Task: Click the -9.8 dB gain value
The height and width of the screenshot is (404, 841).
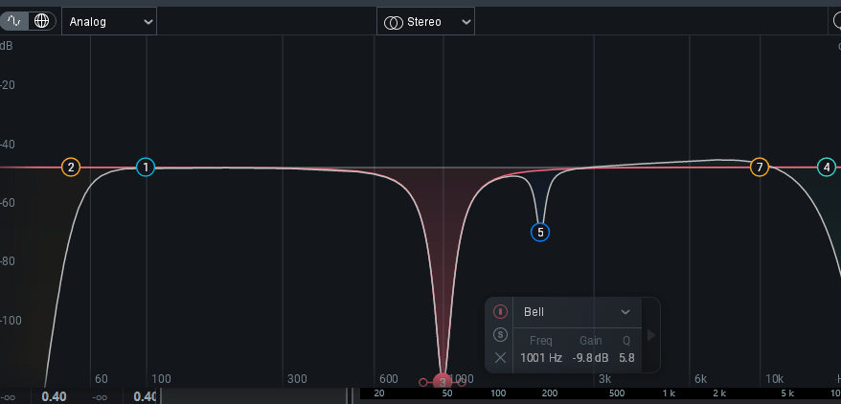Action: 591,358
